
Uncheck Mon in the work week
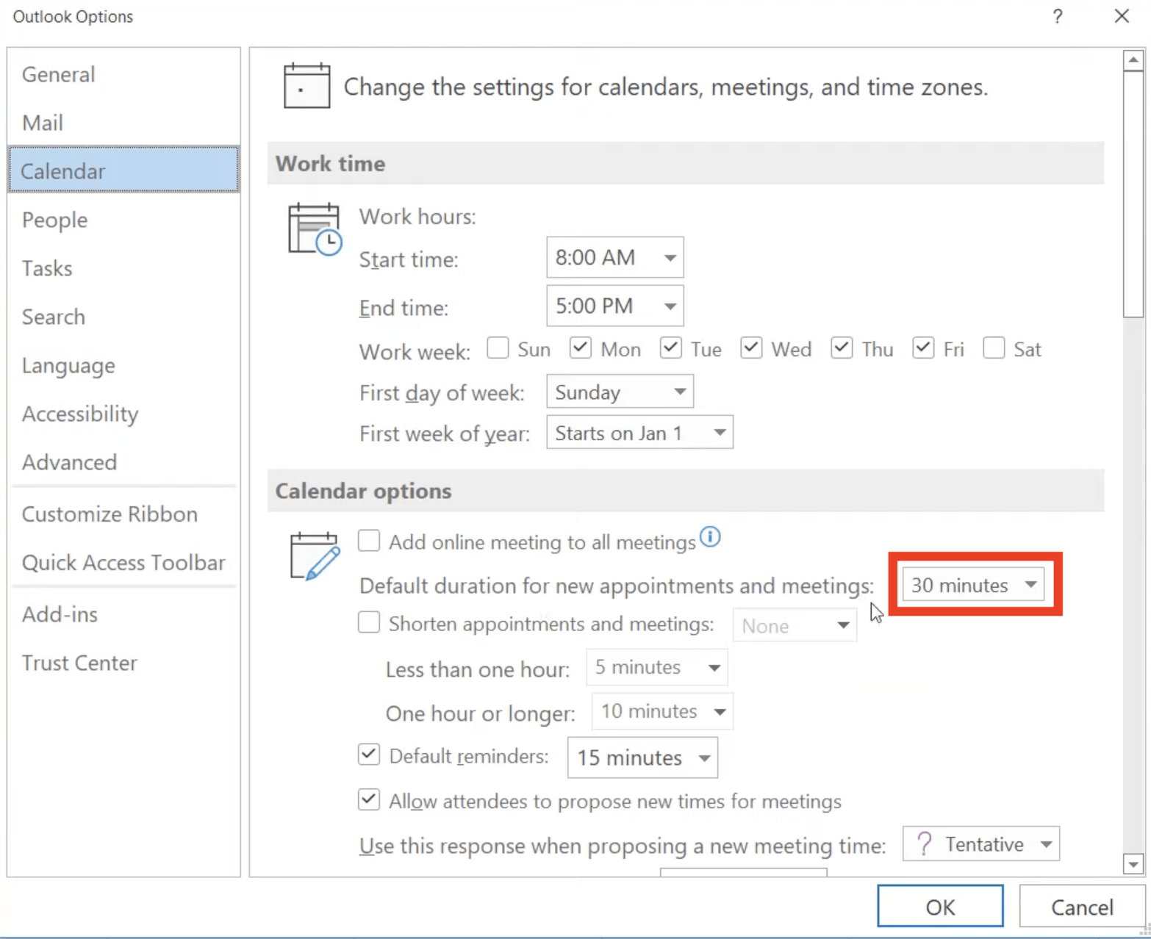pos(581,348)
